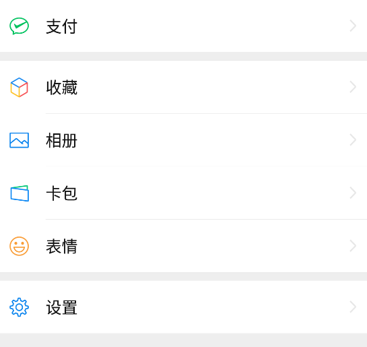Viewport: 367px width, 347px height.
Task: Tap the blue Settings gear icon
Action: [x=20, y=307]
